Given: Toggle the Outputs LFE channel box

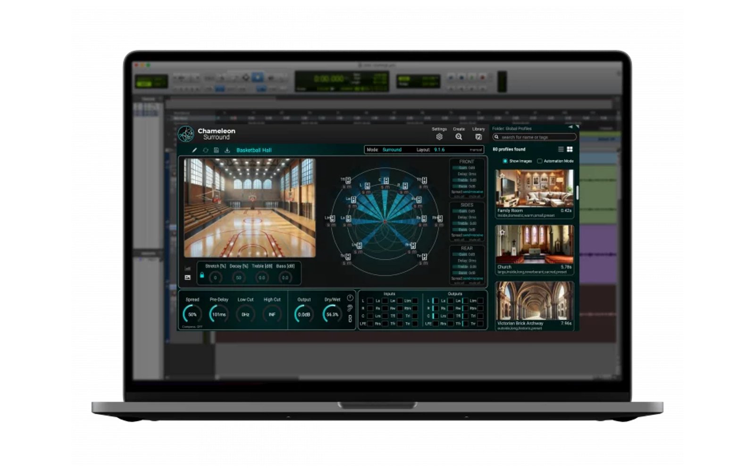Looking at the screenshot, I should click(x=436, y=324).
